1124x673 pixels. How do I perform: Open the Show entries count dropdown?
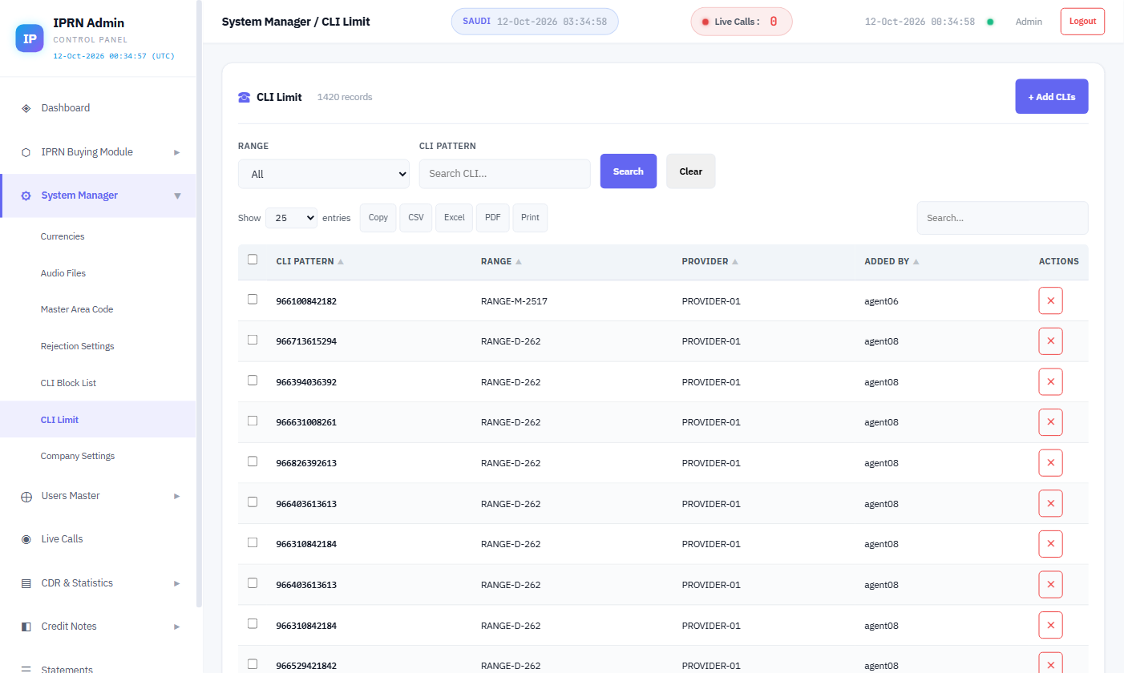coord(292,218)
